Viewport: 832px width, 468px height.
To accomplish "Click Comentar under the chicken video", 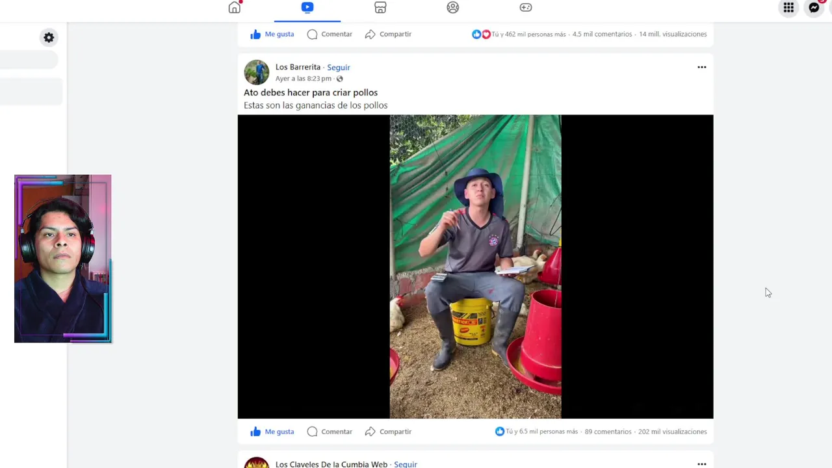I will [330, 432].
